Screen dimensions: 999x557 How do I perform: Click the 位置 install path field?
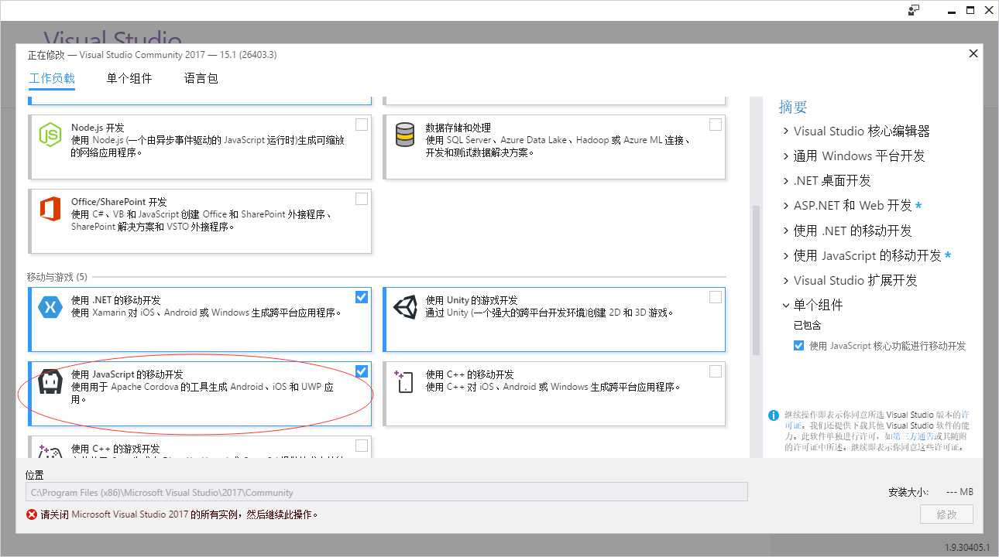[386, 492]
